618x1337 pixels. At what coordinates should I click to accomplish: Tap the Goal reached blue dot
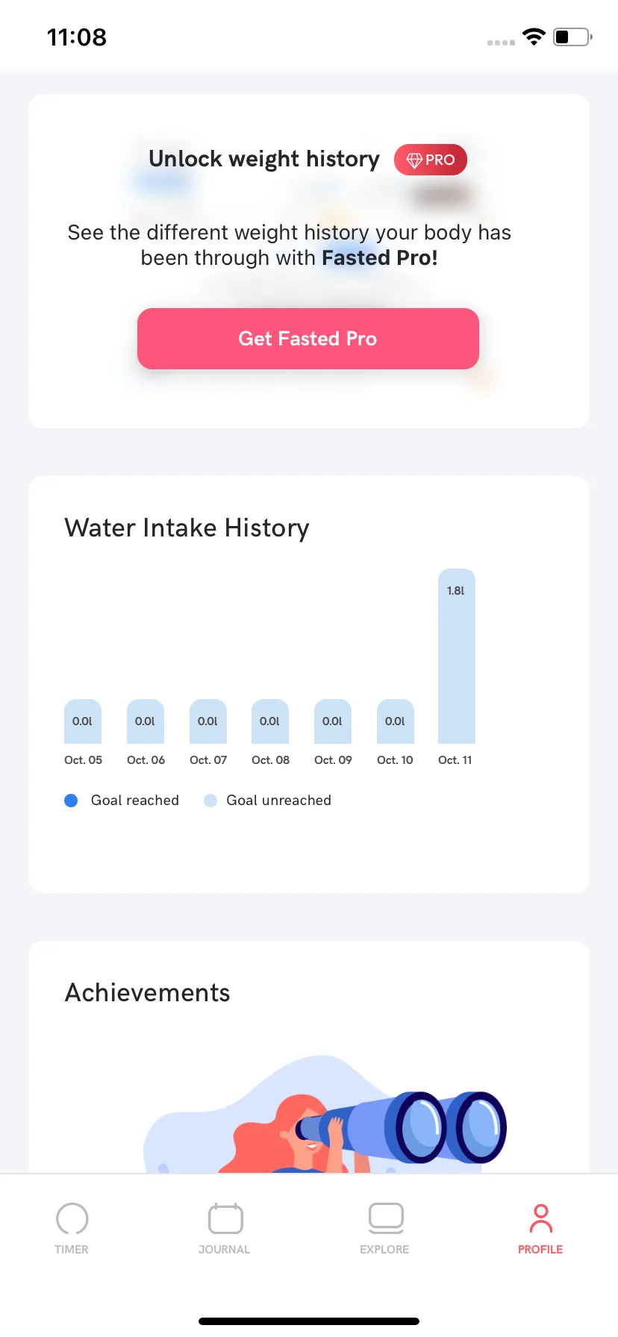(x=72, y=801)
